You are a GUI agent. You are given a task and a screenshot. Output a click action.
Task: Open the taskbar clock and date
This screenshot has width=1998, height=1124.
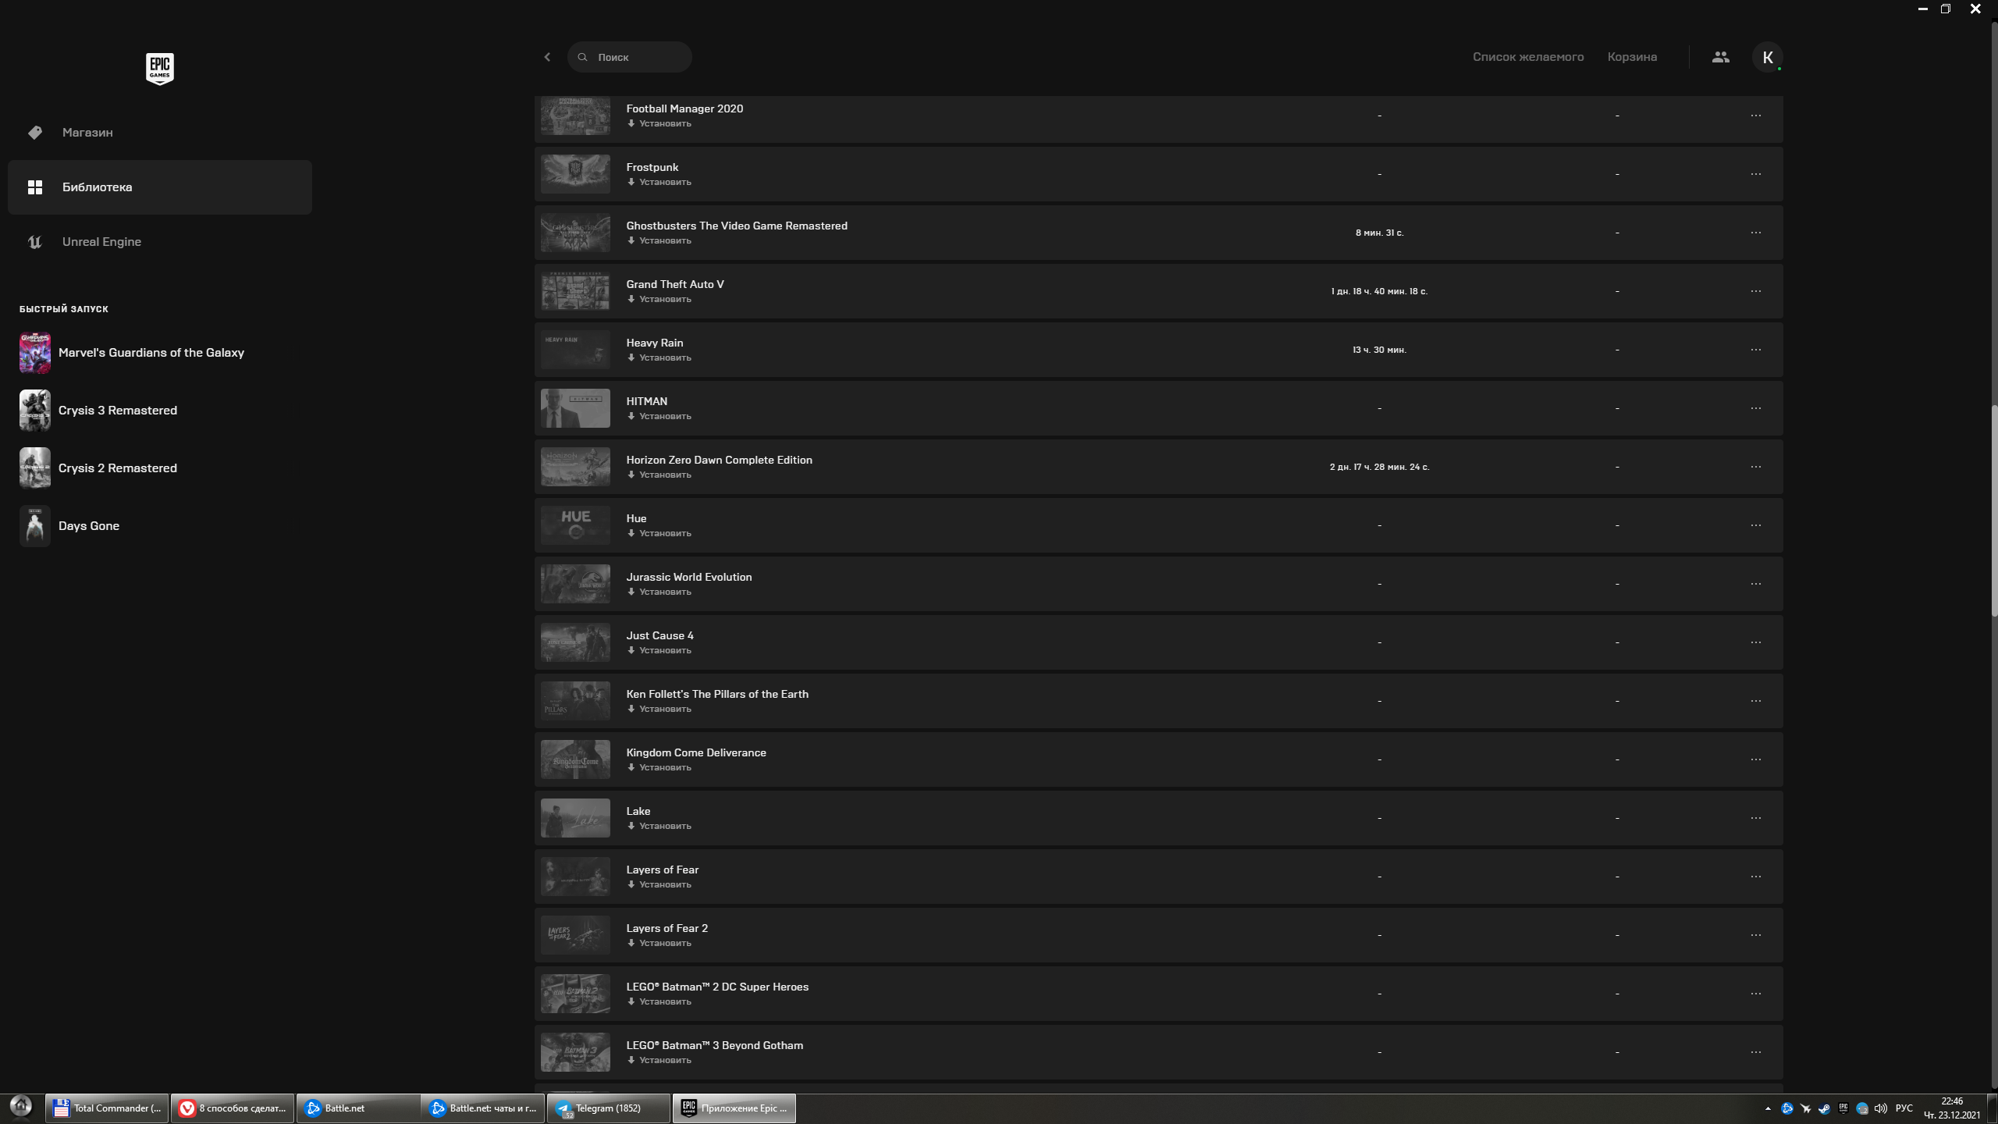tap(1952, 1108)
